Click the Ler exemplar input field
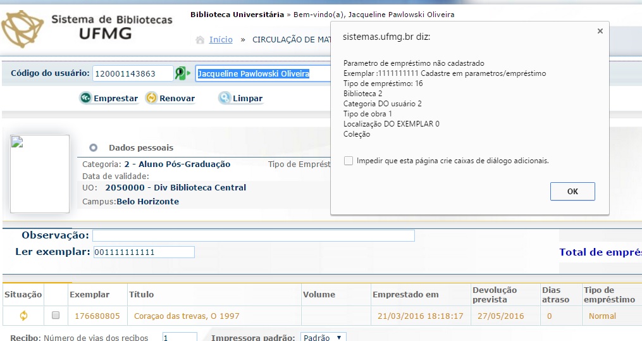 pyautogui.click(x=144, y=252)
